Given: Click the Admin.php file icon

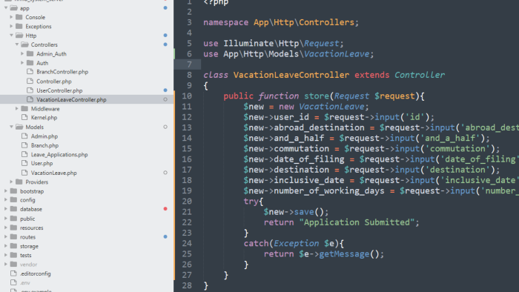Looking at the screenshot, I should point(24,136).
